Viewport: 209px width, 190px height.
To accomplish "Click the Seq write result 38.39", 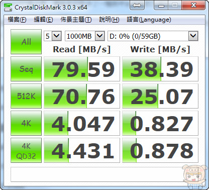I will pyautogui.click(x=160, y=69).
